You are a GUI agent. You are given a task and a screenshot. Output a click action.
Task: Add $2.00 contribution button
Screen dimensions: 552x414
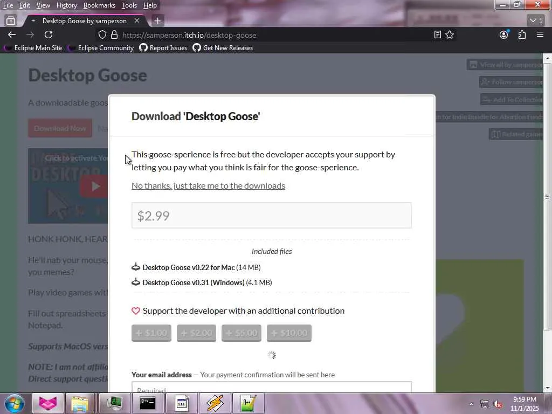pos(196,333)
